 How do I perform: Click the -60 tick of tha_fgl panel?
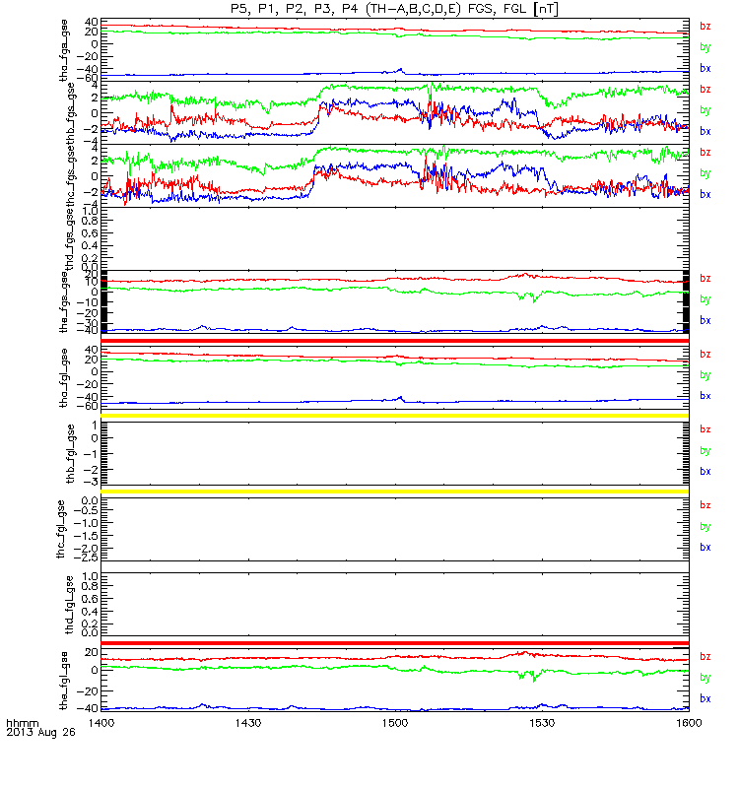point(88,406)
